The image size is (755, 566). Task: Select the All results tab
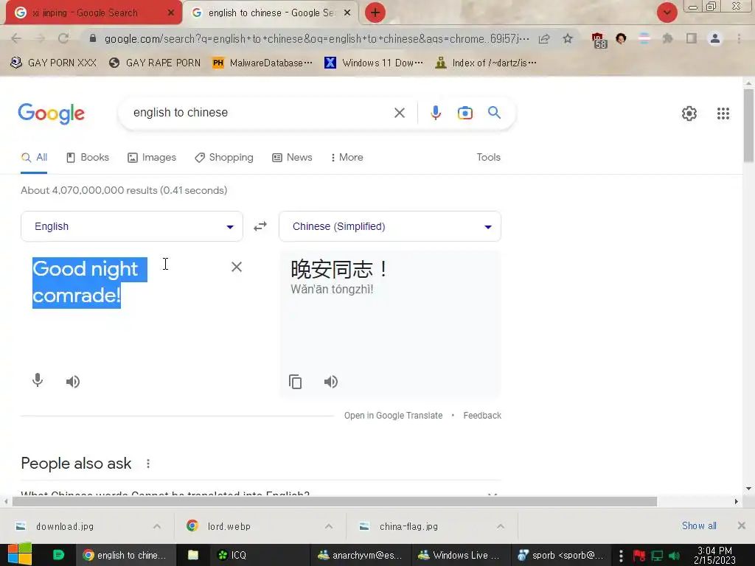[x=34, y=158]
